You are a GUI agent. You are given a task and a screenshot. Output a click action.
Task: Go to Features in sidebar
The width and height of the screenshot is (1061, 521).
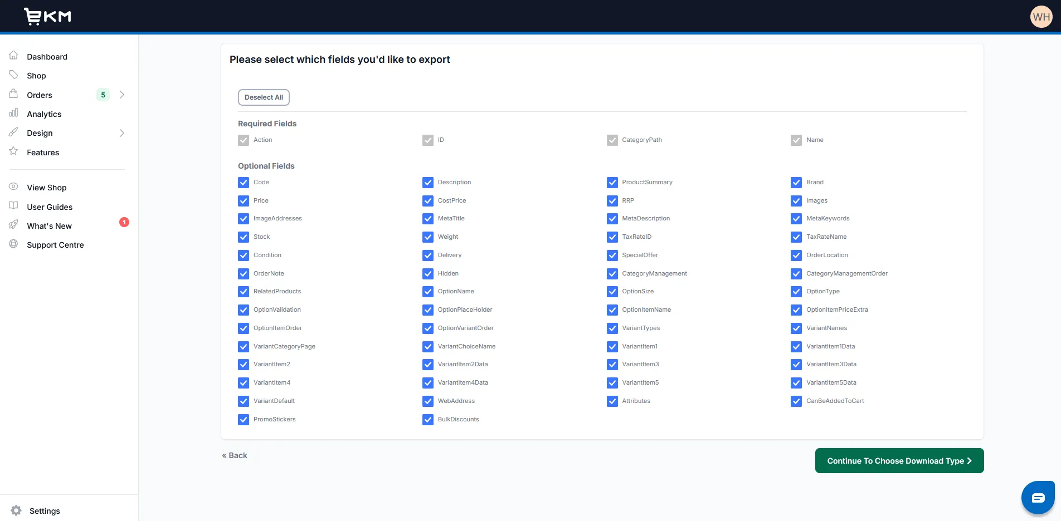tap(43, 153)
